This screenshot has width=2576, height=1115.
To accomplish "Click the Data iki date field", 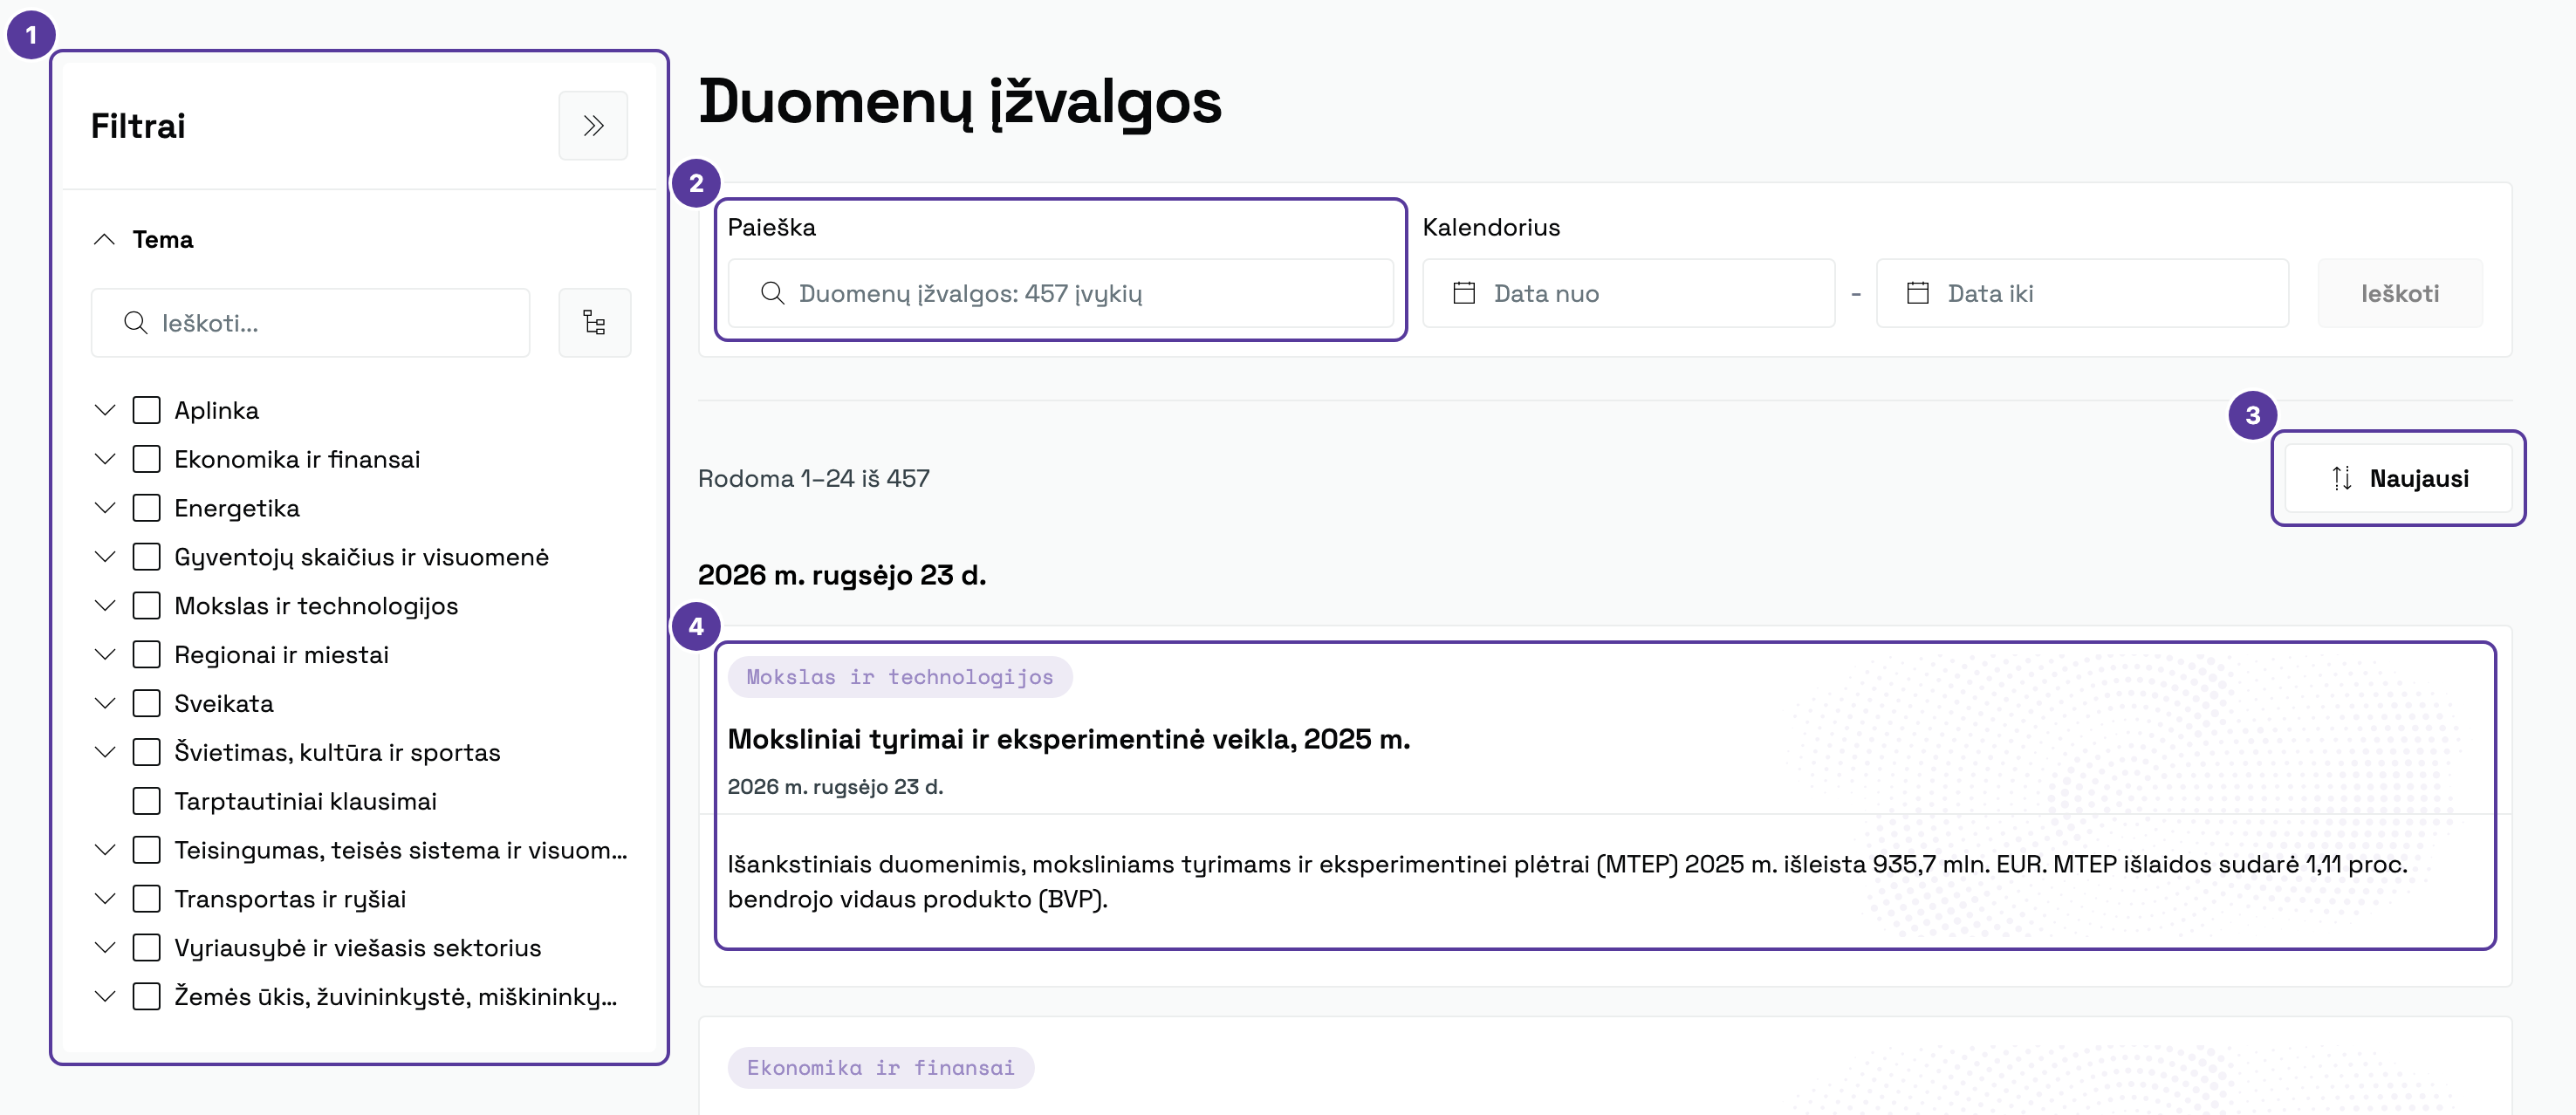I will click(2082, 293).
